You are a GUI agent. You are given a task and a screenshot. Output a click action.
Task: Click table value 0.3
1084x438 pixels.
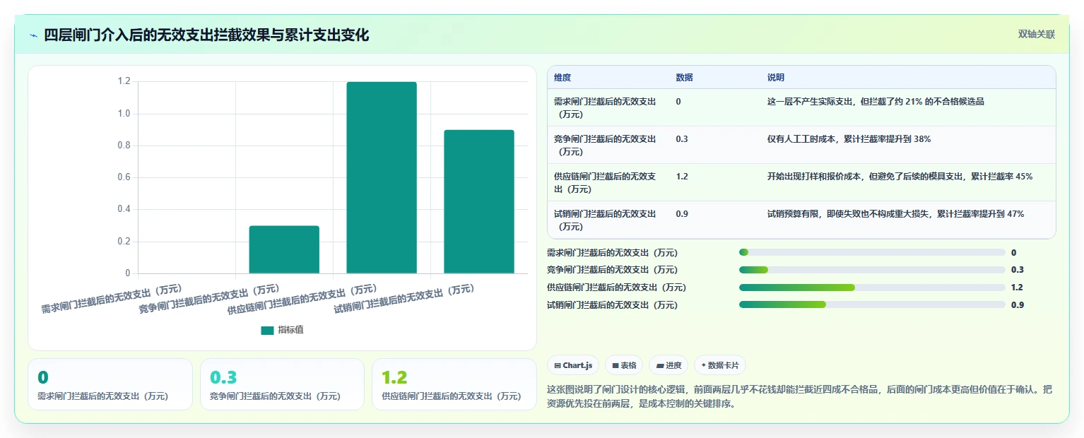point(682,139)
